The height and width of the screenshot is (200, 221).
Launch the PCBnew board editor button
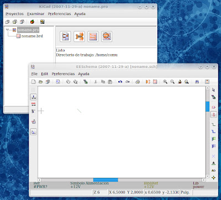93,36
